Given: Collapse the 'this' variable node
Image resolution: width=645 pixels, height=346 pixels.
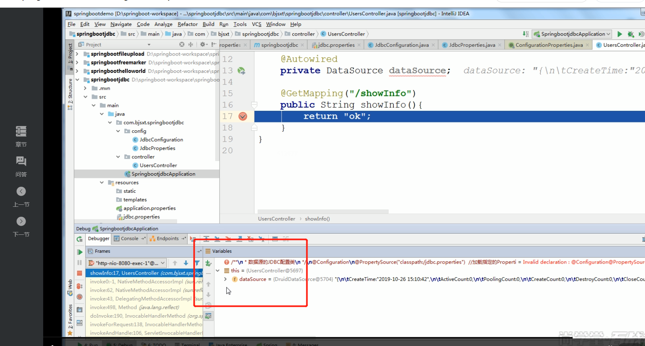Looking at the screenshot, I should tap(218, 271).
